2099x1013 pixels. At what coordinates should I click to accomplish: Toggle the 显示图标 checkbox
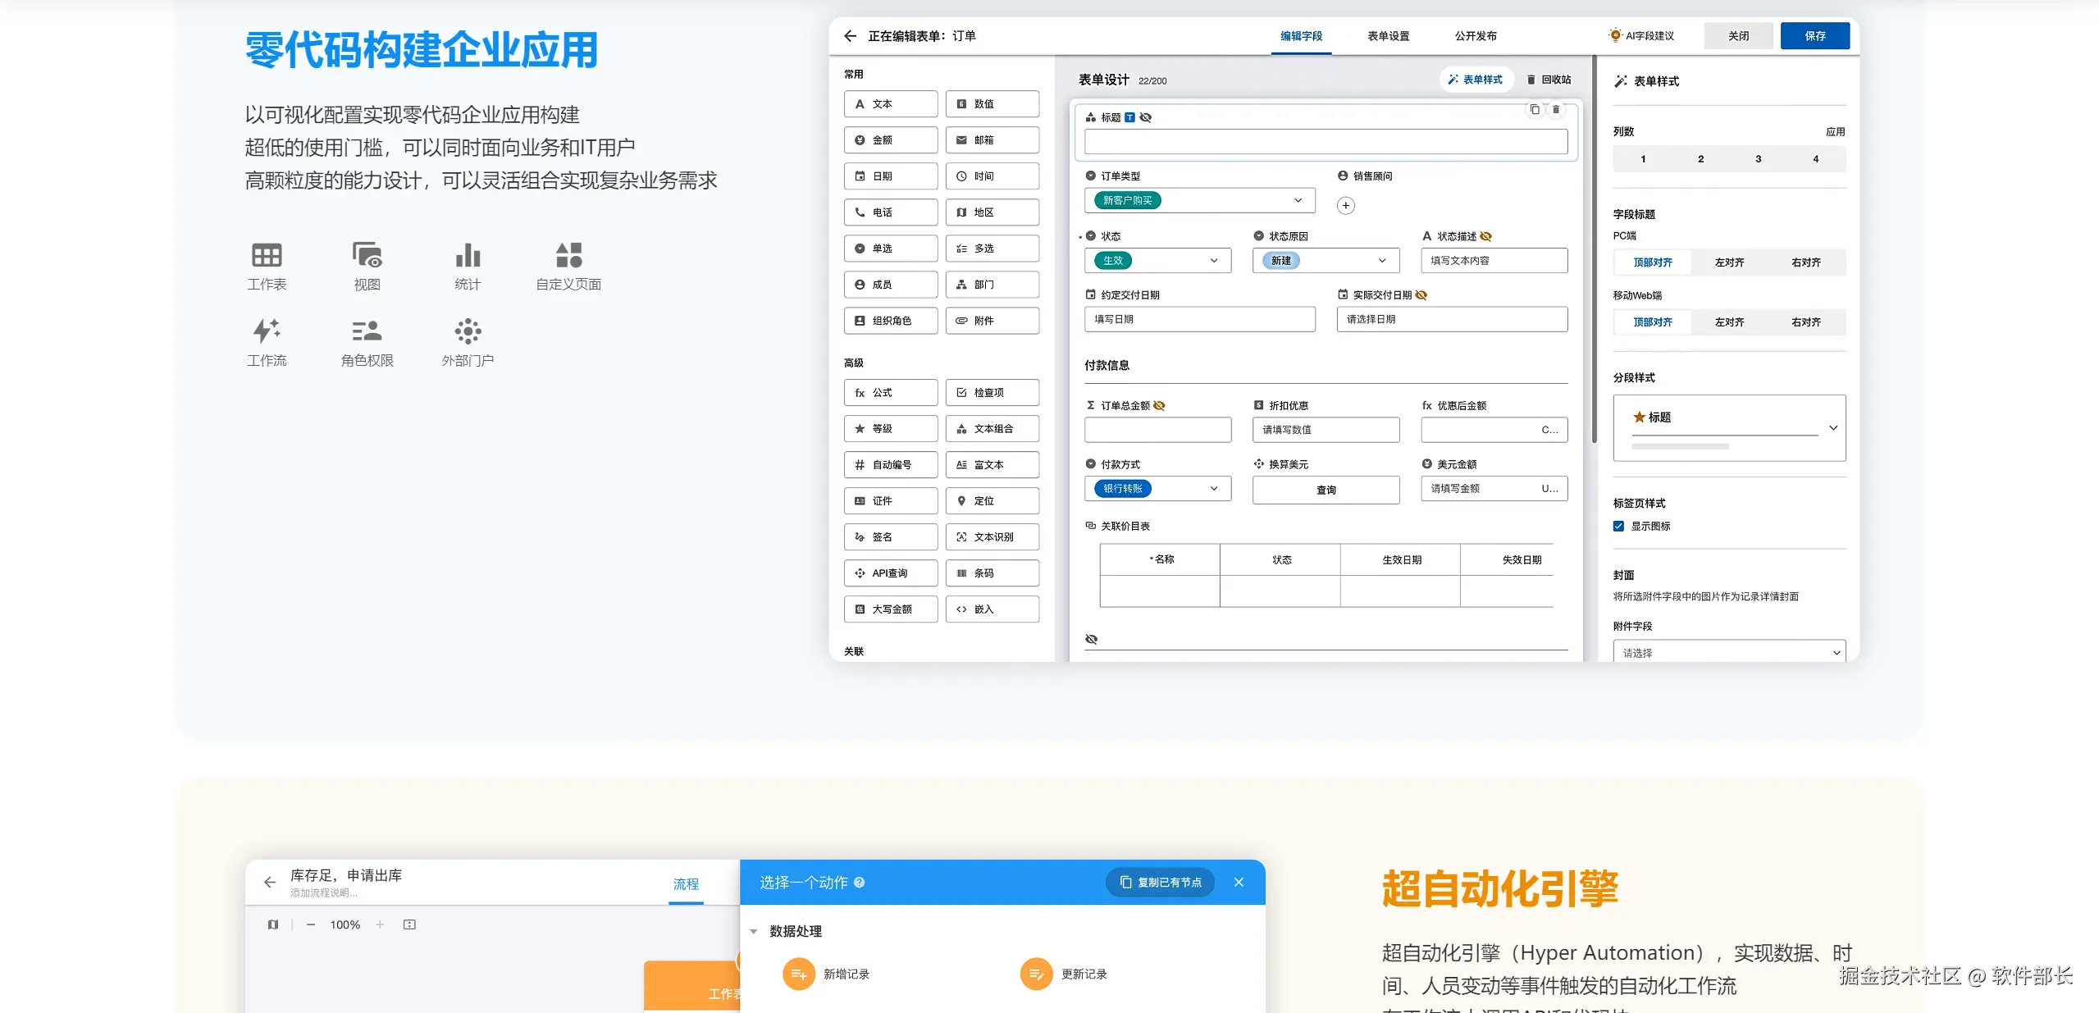(1618, 527)
